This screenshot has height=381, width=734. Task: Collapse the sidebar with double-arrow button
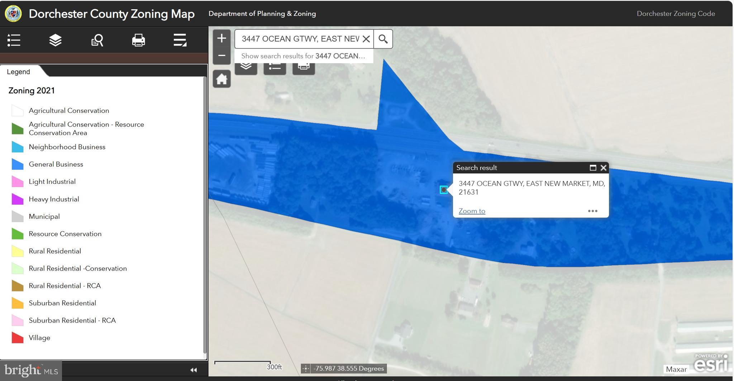(194, 370)
